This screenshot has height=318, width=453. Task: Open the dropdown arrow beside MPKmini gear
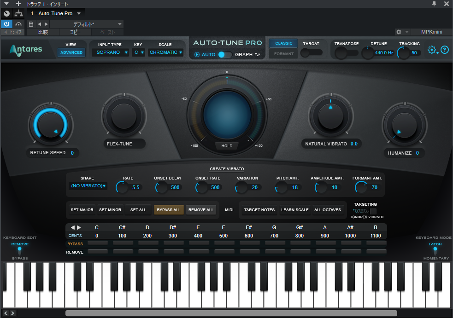[407, 32]
